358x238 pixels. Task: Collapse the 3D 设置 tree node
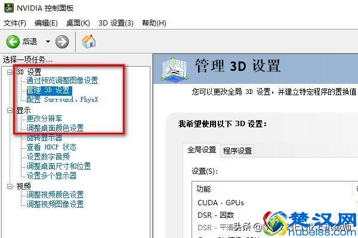click(x=10, y=72)
